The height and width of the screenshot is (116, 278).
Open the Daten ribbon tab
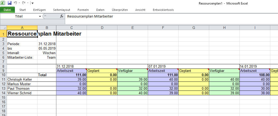[100, 10]
